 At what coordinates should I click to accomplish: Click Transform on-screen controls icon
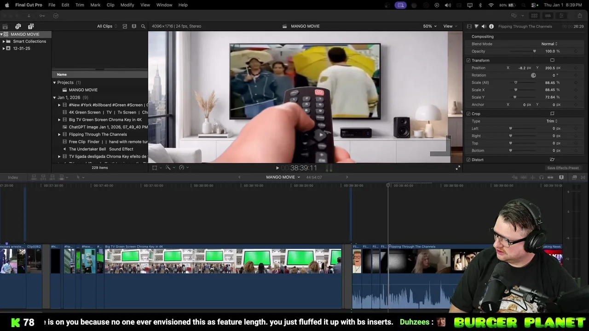tap(552, 60)
